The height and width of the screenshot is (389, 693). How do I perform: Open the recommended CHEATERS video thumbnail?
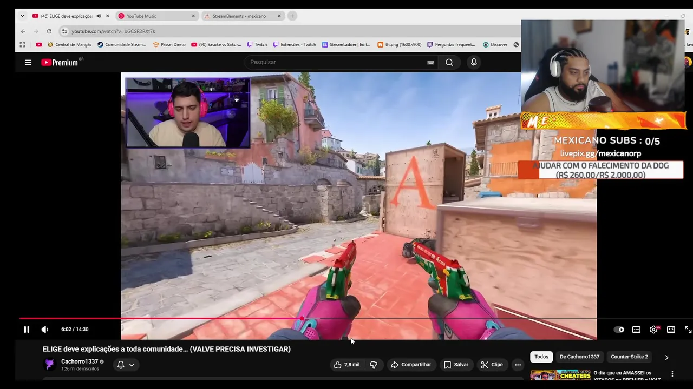[x=560, y=375]
